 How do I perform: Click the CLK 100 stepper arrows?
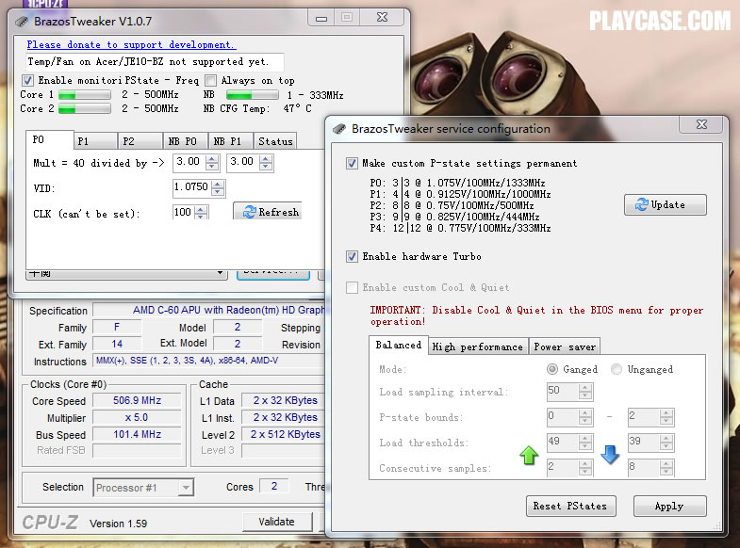(x=201, y=213)
